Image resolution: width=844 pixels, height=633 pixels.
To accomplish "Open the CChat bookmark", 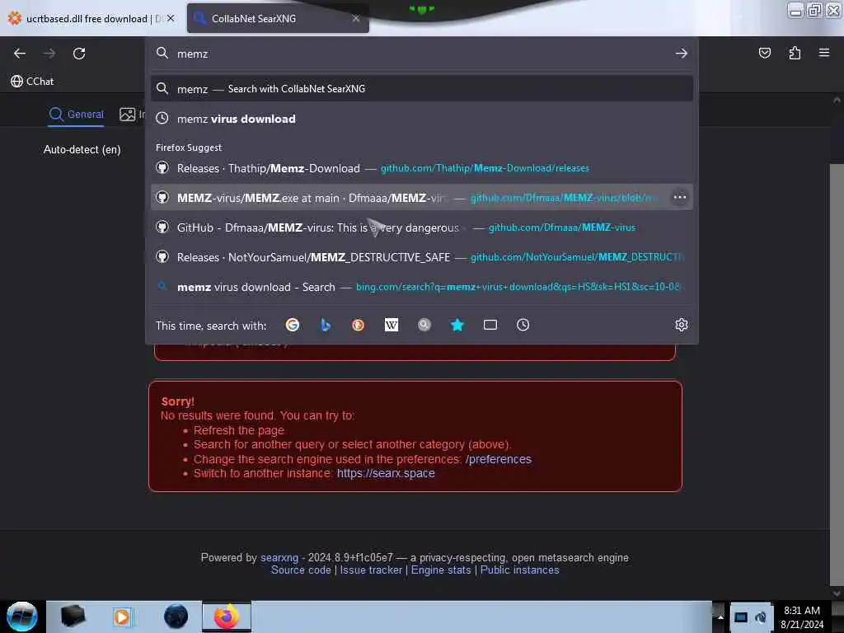I will 32,82.
